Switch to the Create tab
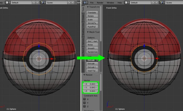The image size is (183, 111). pos(83,17)
